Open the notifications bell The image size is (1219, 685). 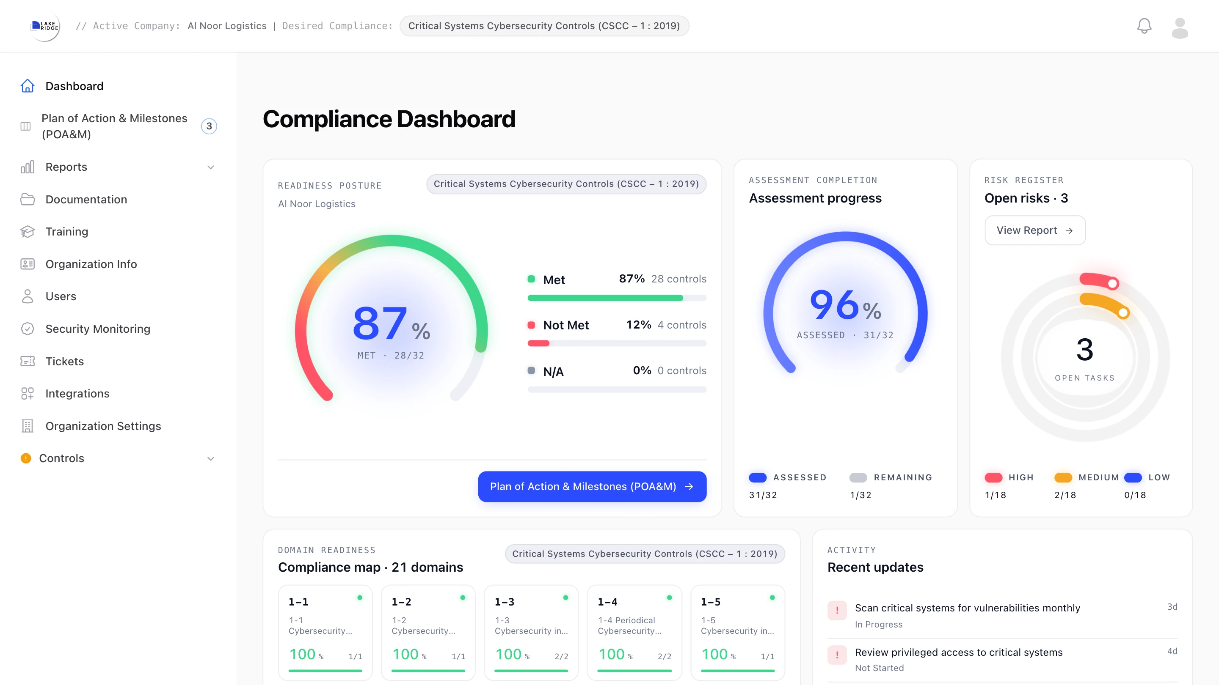pos(1144,26)
